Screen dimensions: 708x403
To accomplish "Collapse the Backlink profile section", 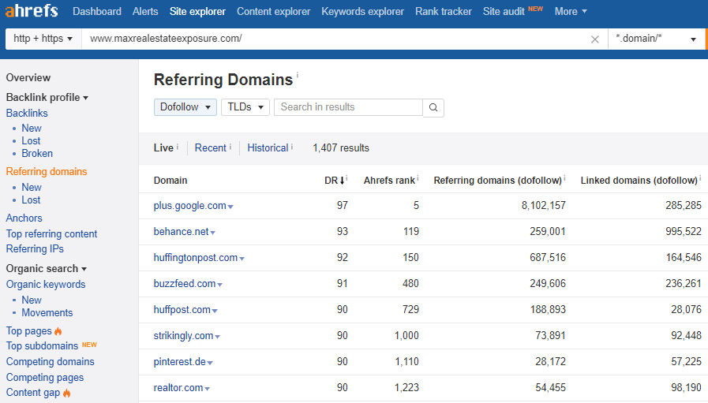I will point(47,98).
